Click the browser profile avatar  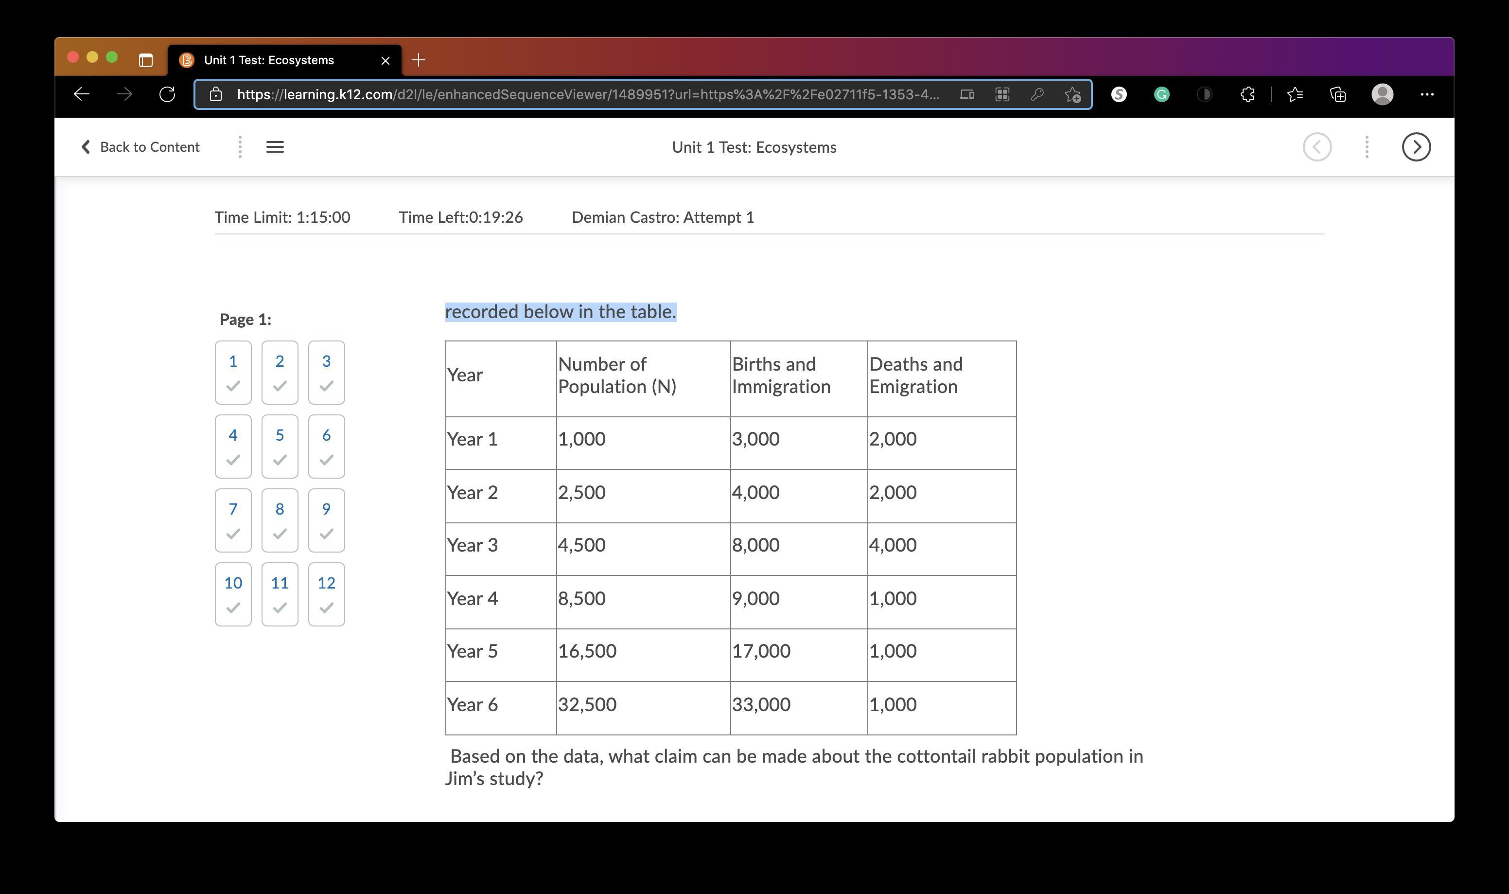click(x=1382, y=94)
